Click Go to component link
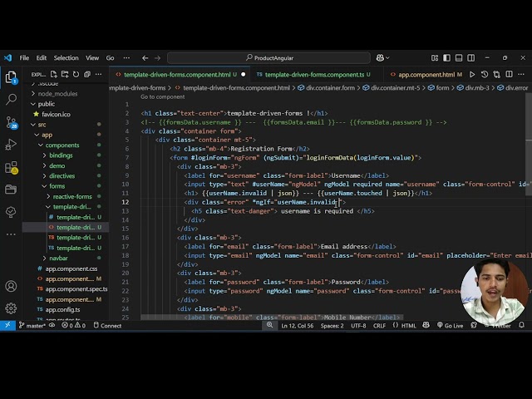This screenshot has width=532, height=399. click(x=163, y=97)
